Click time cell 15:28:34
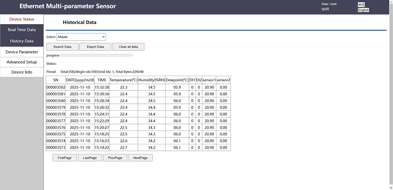This screenshot has height=190, width=393. 102,101
